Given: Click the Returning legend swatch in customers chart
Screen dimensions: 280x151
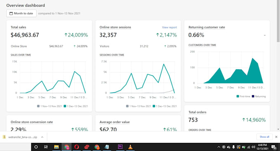Looking at the screenshot, I should click(x=253, y=96).
